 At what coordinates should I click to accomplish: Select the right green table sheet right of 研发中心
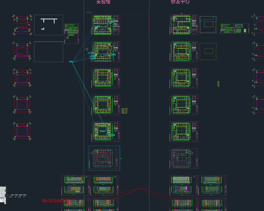(x=242, y=29)
